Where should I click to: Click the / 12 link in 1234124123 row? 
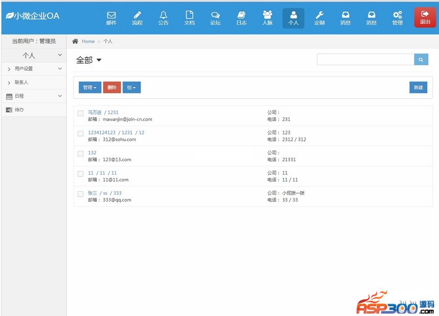click(140, 133)
